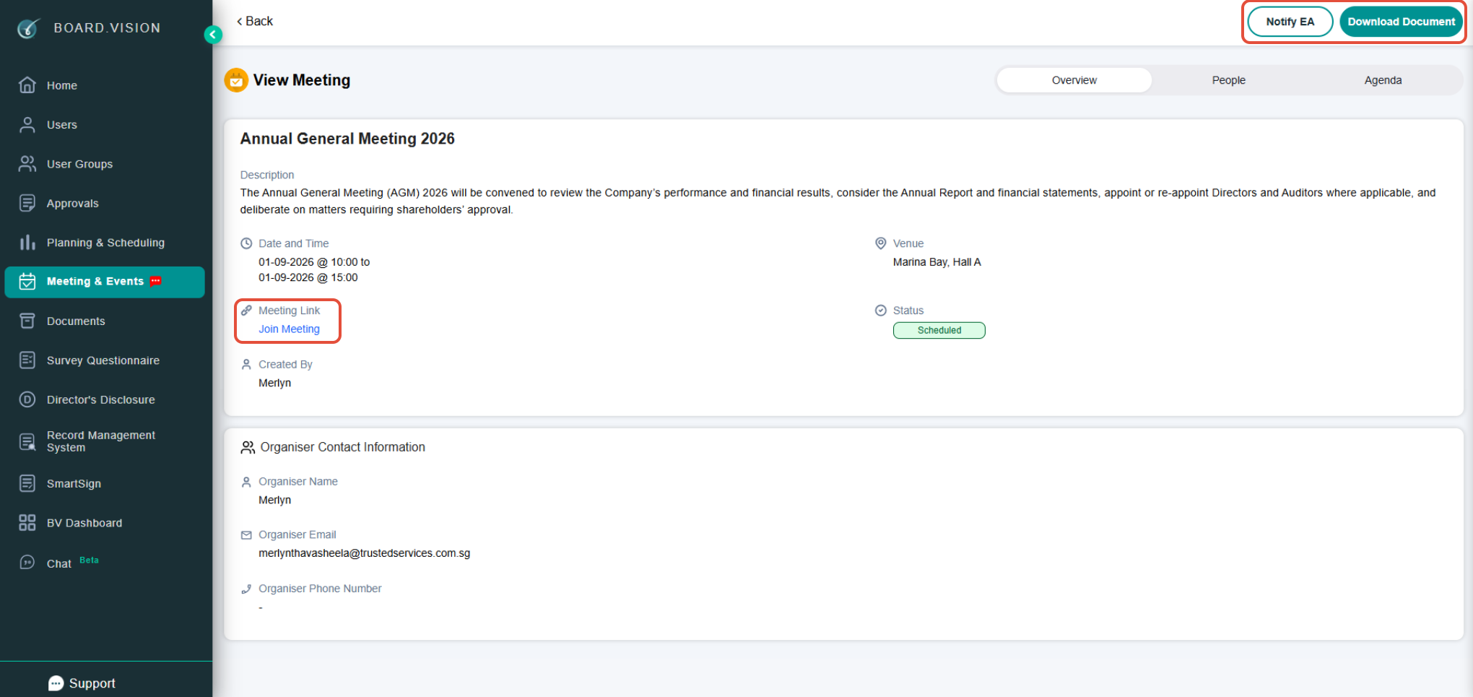Switch to the People tab
The height and width of the screenshot is (697, 1473).
pyautogui.click(x=1228, y=80)
